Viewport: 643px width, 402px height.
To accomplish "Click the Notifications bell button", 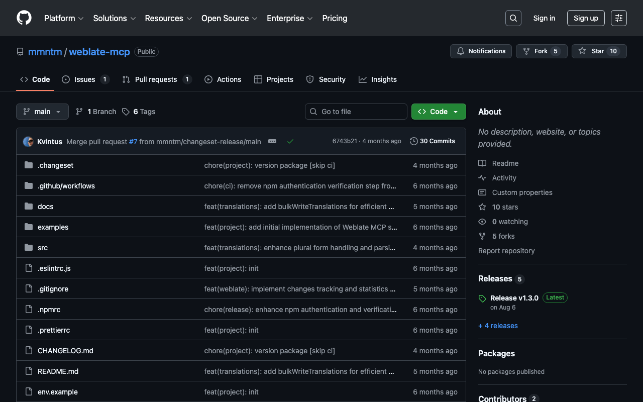I will [x=481, y=51].
